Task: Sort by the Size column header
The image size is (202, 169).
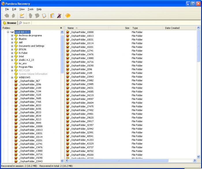Action: pos(119,28)
